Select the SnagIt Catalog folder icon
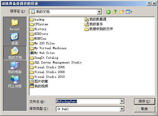Image resolution: width=158 pixels, height=116 pixels. [32, 58]
